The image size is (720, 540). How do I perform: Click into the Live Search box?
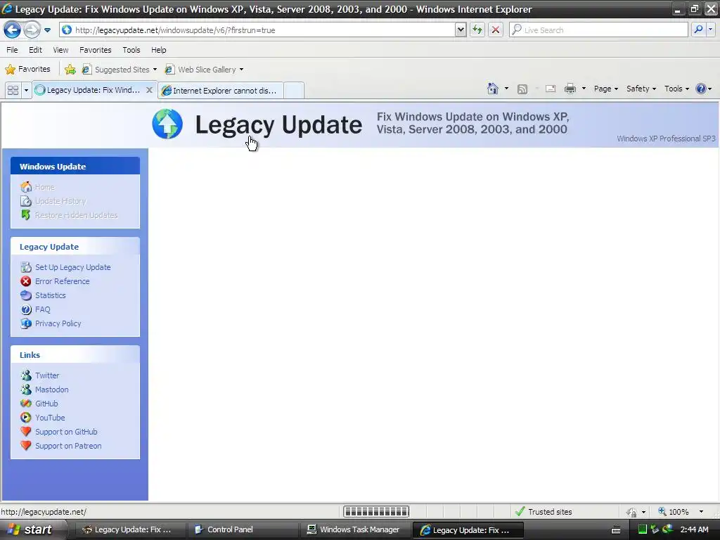(598, 30)
